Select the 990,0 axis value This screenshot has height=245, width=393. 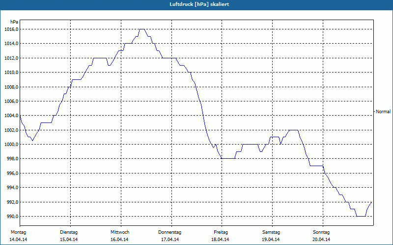[x=12, y=216]
